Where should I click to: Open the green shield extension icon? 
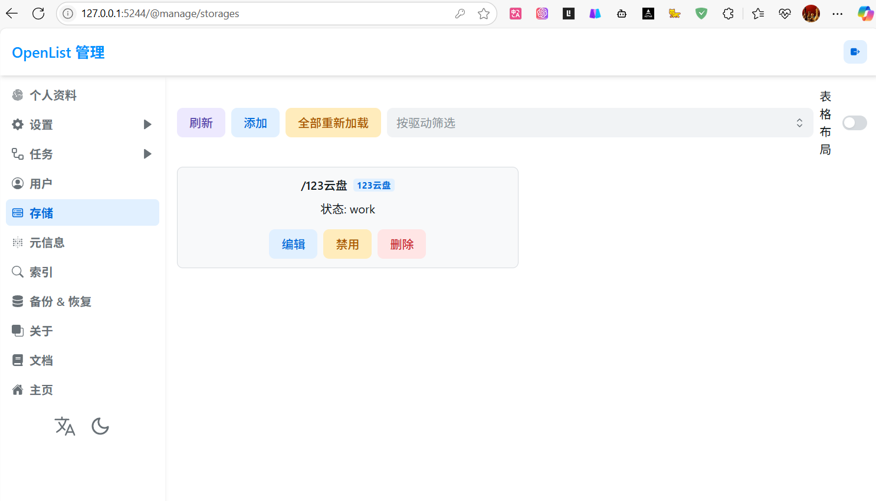coord(701,14)
